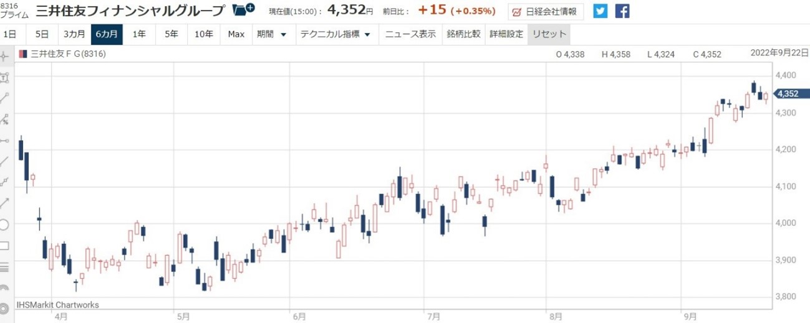Select the text annotation tool

click(4, 77)
